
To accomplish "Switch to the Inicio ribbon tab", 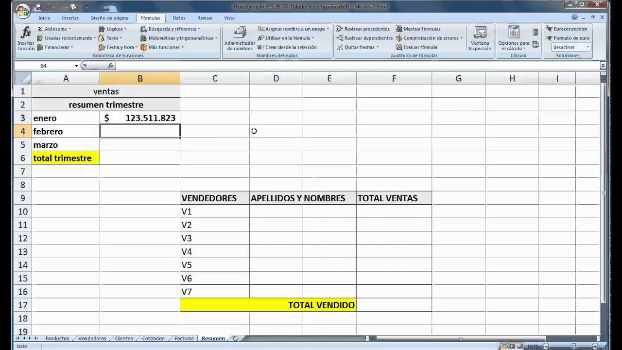I will pos(44,18).
